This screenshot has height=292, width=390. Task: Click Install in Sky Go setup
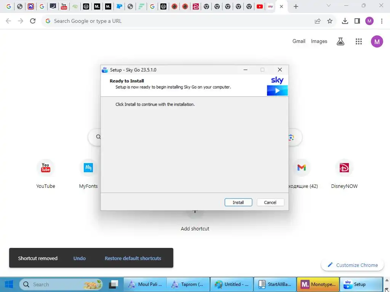coord(238,202)
